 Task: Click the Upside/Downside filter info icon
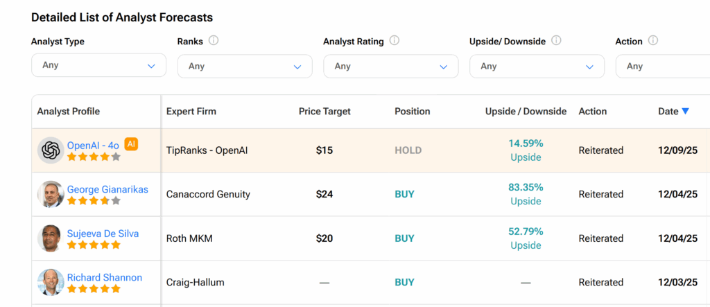pos(556,41)
